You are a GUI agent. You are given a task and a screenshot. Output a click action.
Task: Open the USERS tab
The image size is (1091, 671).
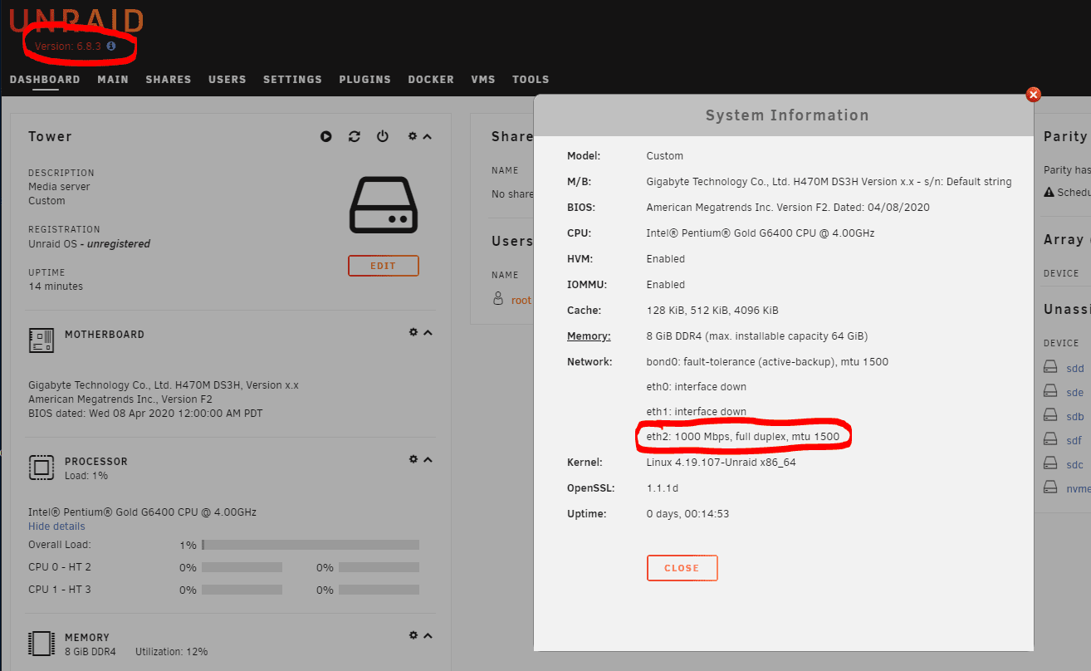(227, 80)
